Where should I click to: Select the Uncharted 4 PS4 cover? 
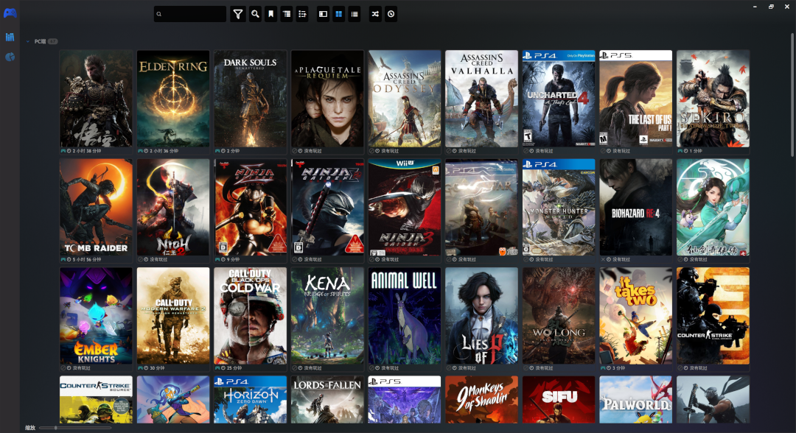(x=559, y=99)
